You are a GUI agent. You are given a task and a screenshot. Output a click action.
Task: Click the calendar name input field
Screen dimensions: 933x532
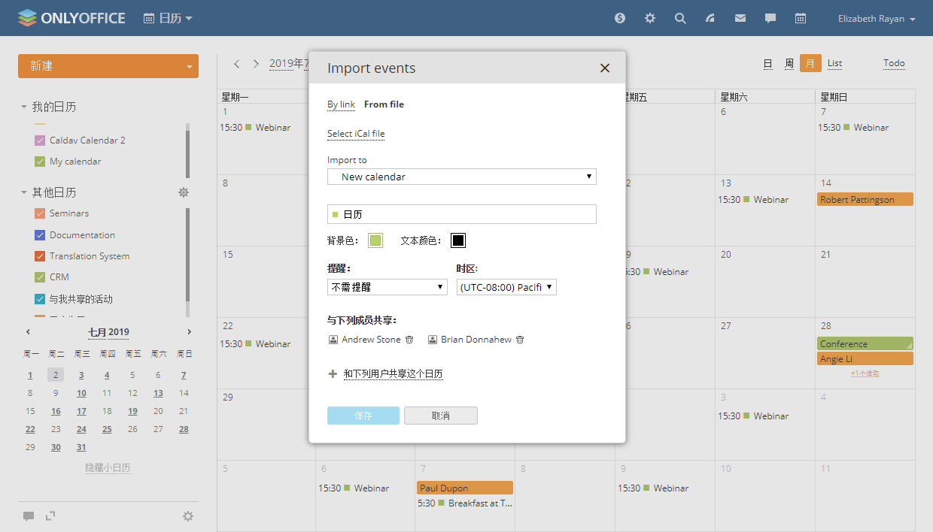466,214
